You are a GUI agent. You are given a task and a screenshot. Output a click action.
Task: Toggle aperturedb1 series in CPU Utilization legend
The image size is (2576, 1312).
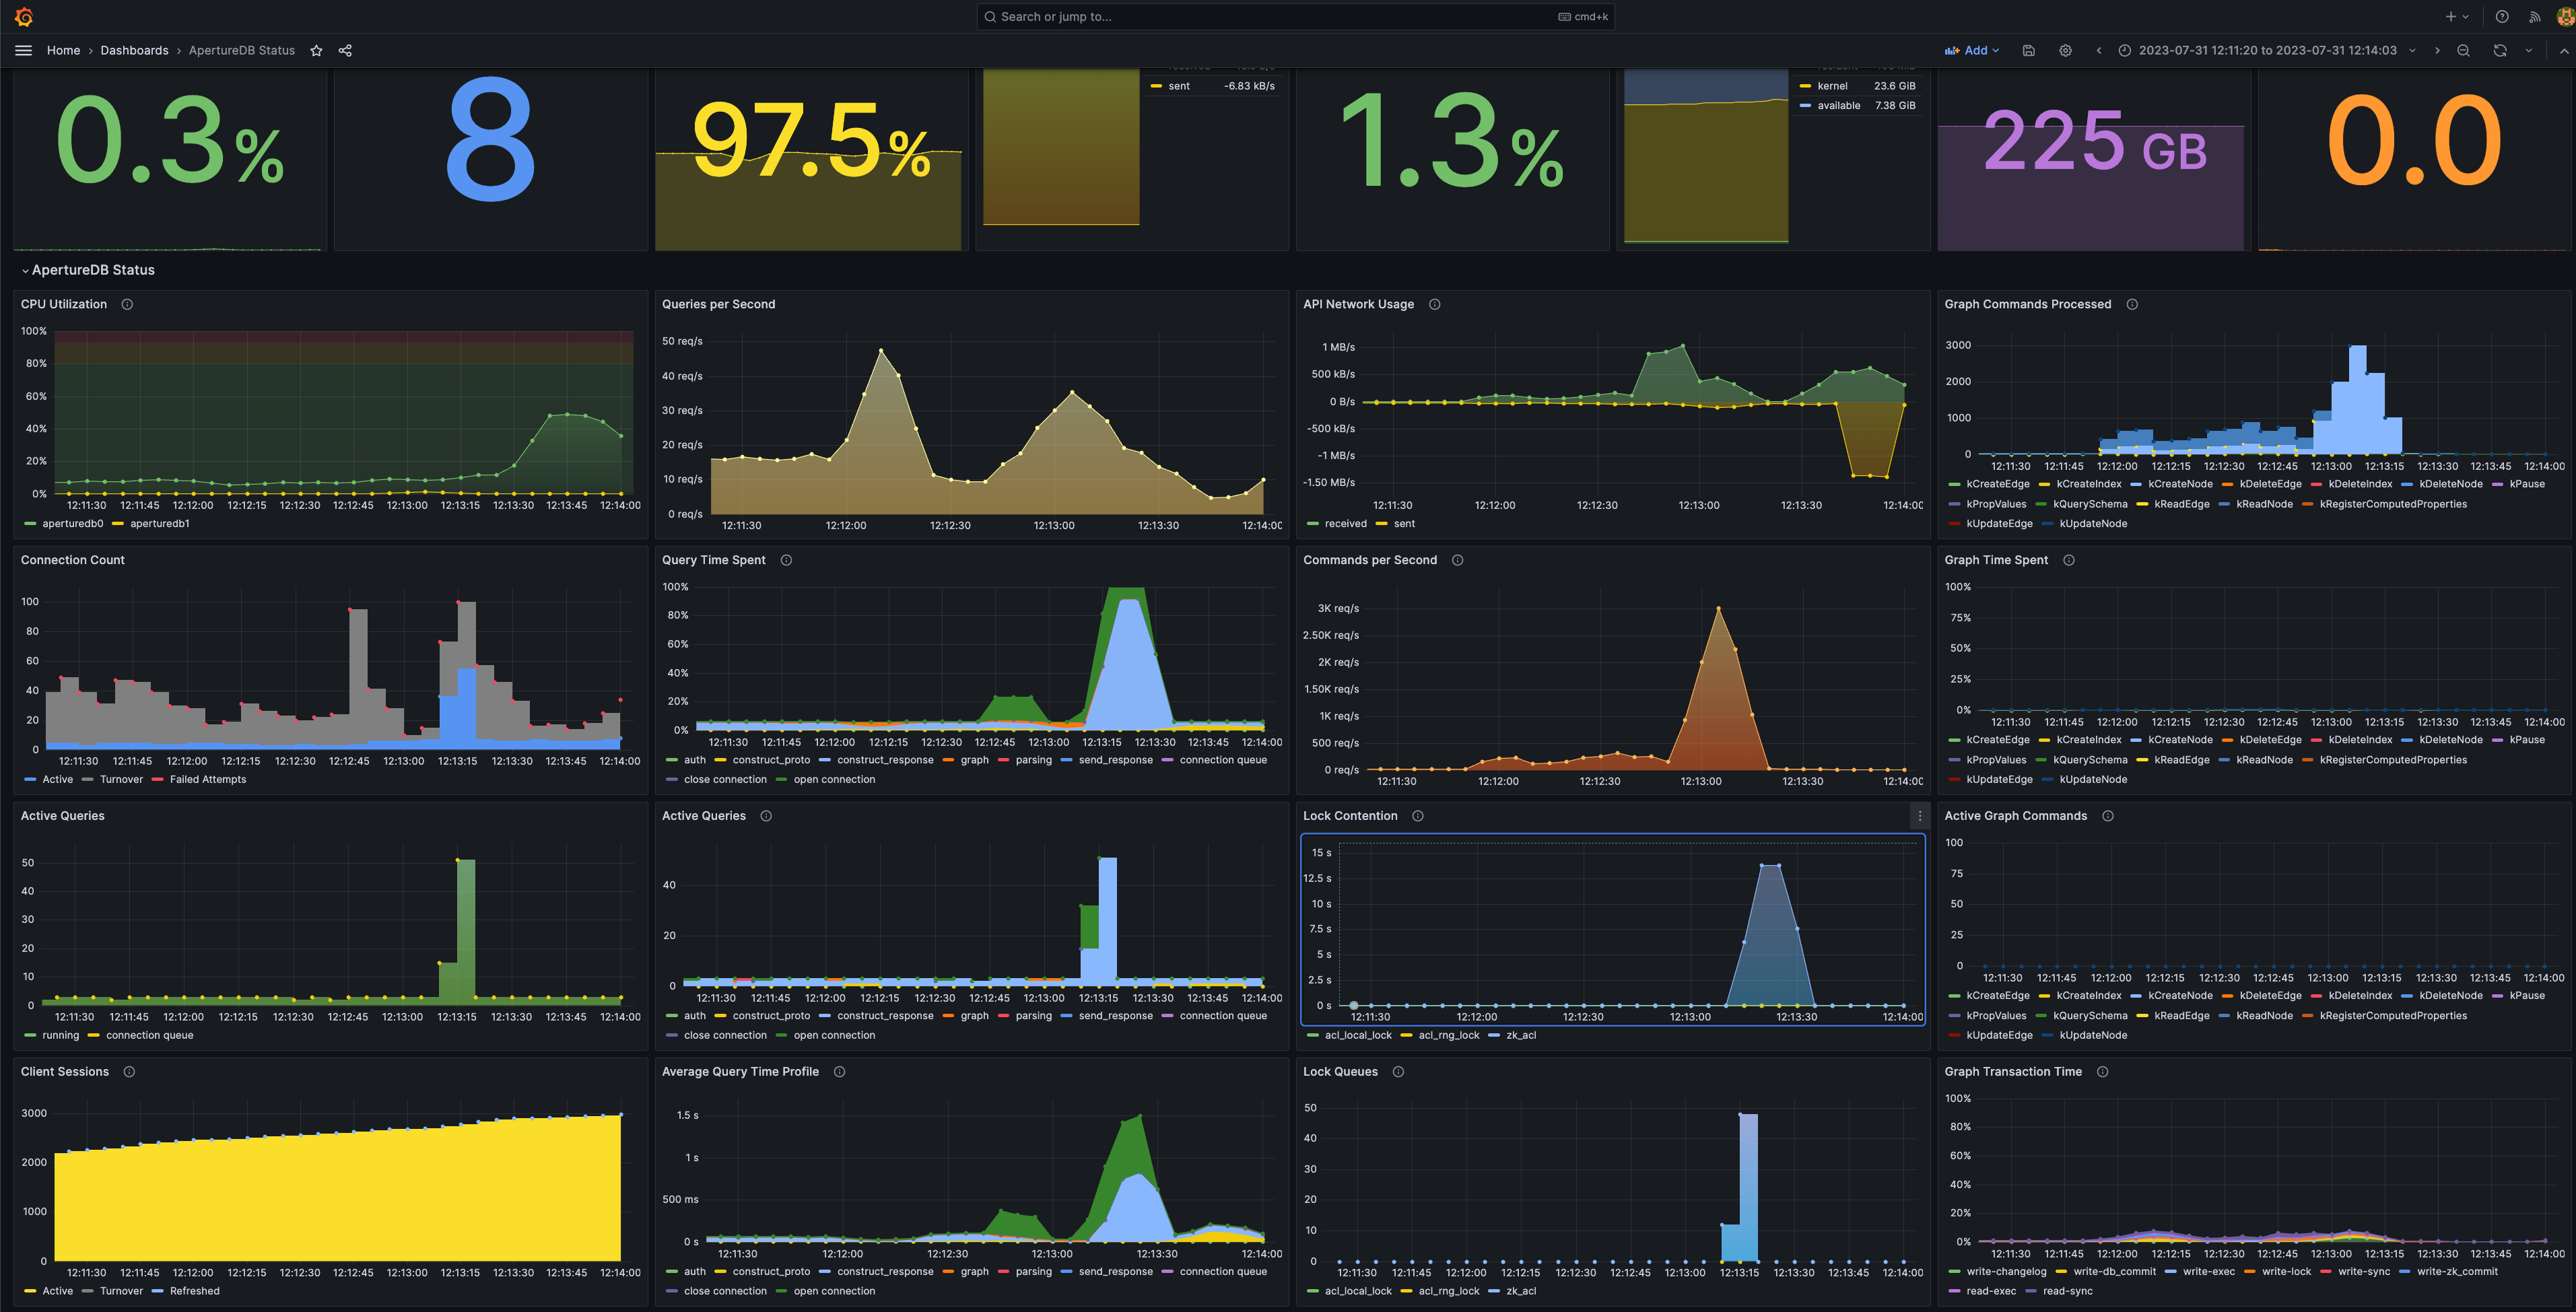(x=159, y=524)
